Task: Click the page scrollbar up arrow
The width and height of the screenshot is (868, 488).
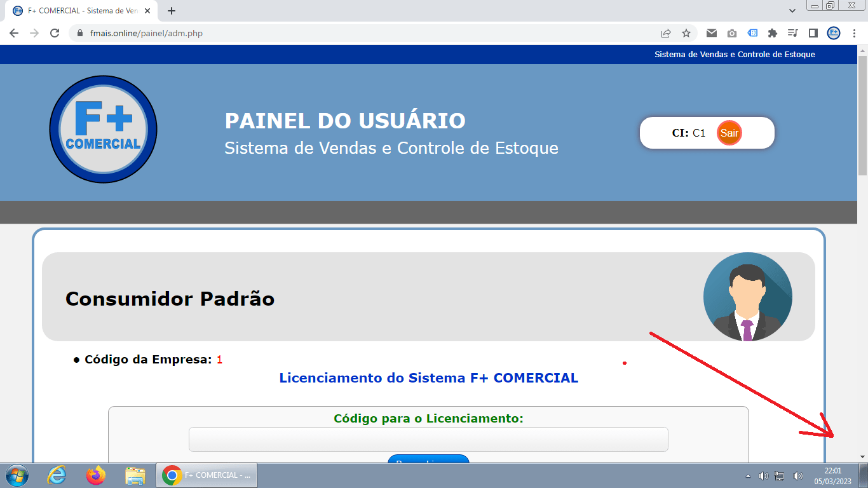Action: (x=862, y=50)
